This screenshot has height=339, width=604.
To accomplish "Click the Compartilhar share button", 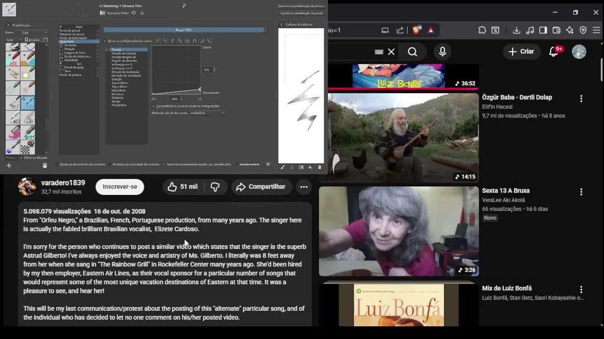I will 261,187.
